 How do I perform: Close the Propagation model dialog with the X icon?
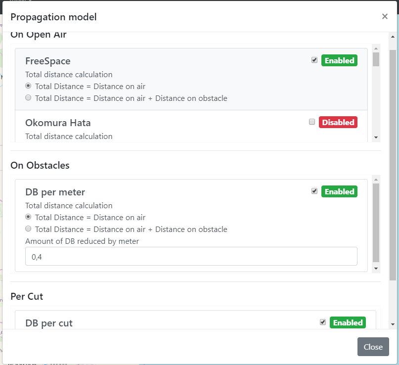[385, 16]
